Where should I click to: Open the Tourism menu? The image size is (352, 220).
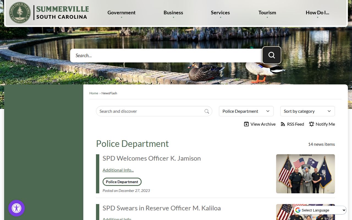[x=267, y=13]
